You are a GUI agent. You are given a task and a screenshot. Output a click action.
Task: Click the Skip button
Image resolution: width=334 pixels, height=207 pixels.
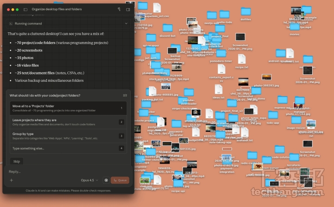(17, 161)
